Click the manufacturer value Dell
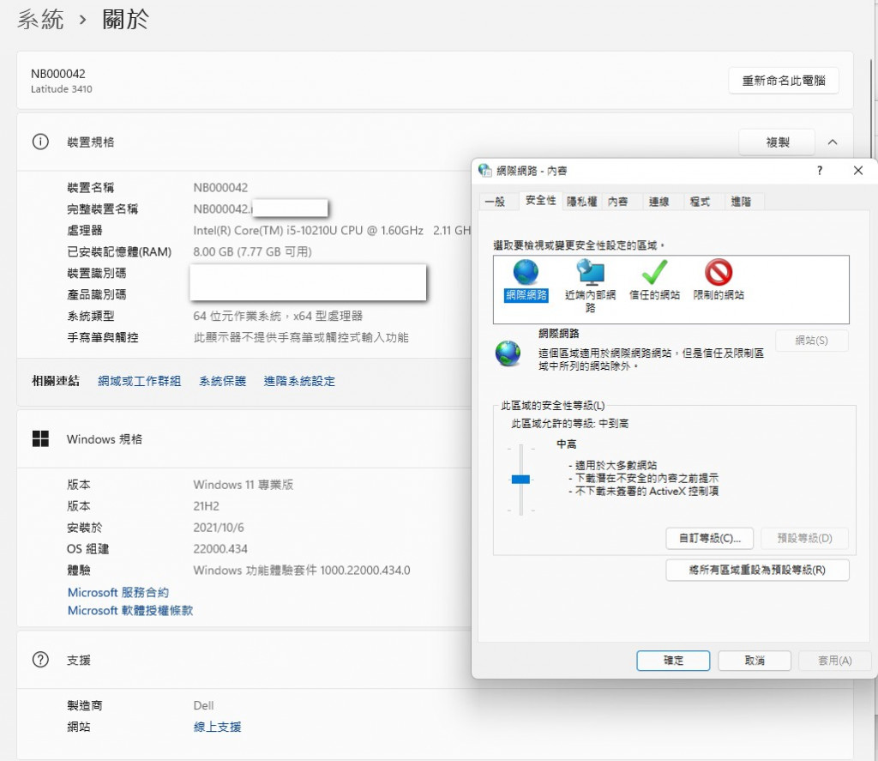The image size is (878, 761). [203, 705]
